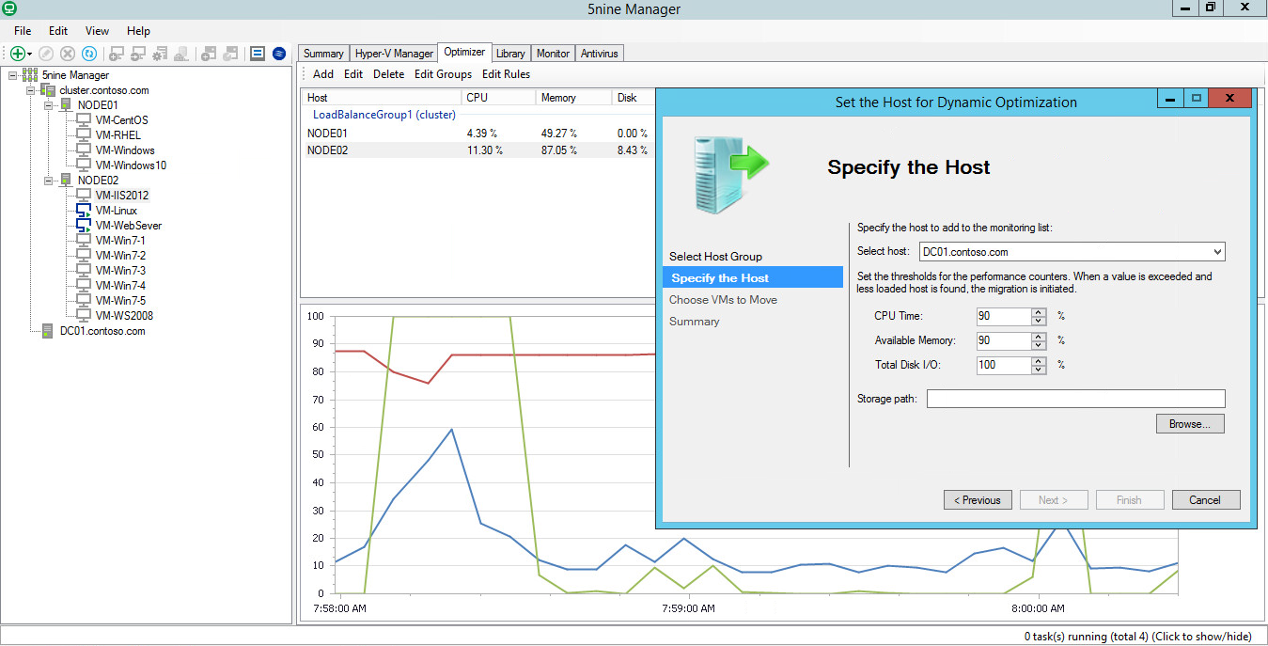The height and width of the screenshot is (646, 1268).
Task: Collapse the cluster.contoso.com tree node
Action: 31,90
